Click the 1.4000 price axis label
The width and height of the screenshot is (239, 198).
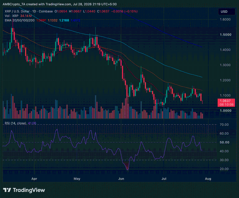(x=225, y=50)
